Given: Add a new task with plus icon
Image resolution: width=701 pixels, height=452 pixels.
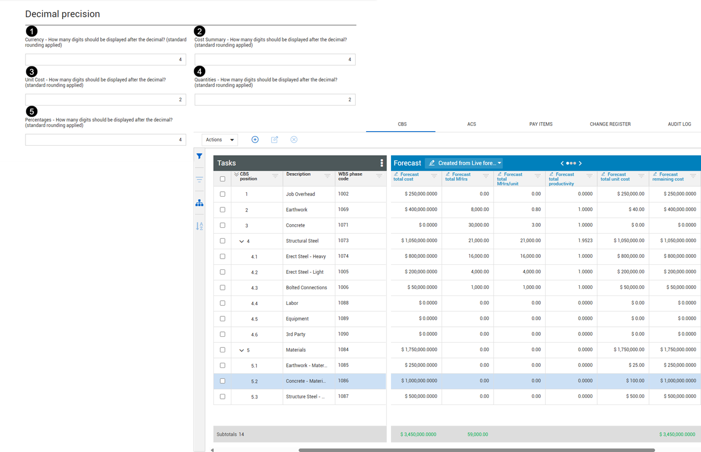Looking at the screenshot, I should (x=255, y=140).
